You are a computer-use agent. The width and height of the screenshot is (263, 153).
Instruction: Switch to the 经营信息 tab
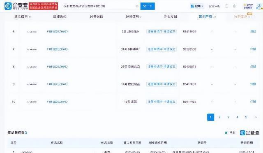(x=133, y=16)
